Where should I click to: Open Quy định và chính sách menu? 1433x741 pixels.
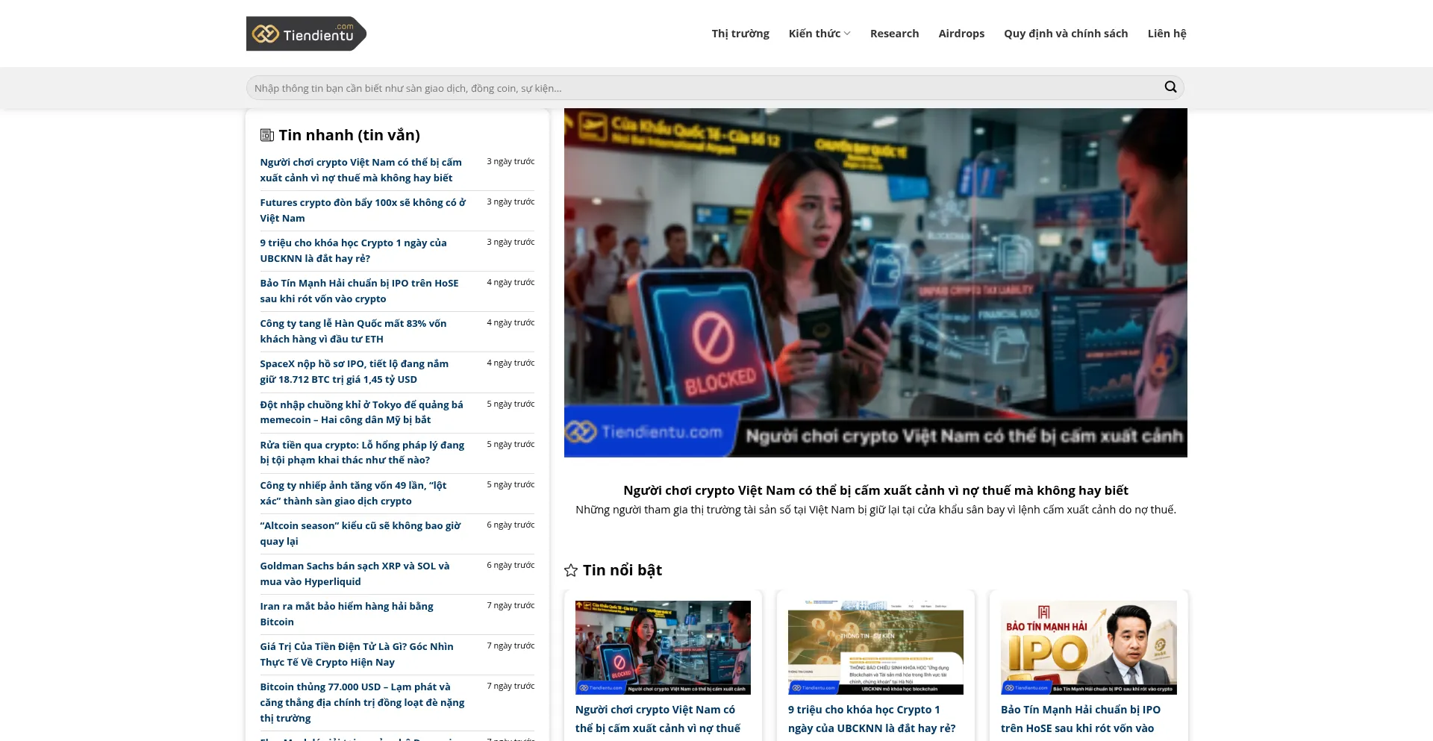coord(1066,34)
